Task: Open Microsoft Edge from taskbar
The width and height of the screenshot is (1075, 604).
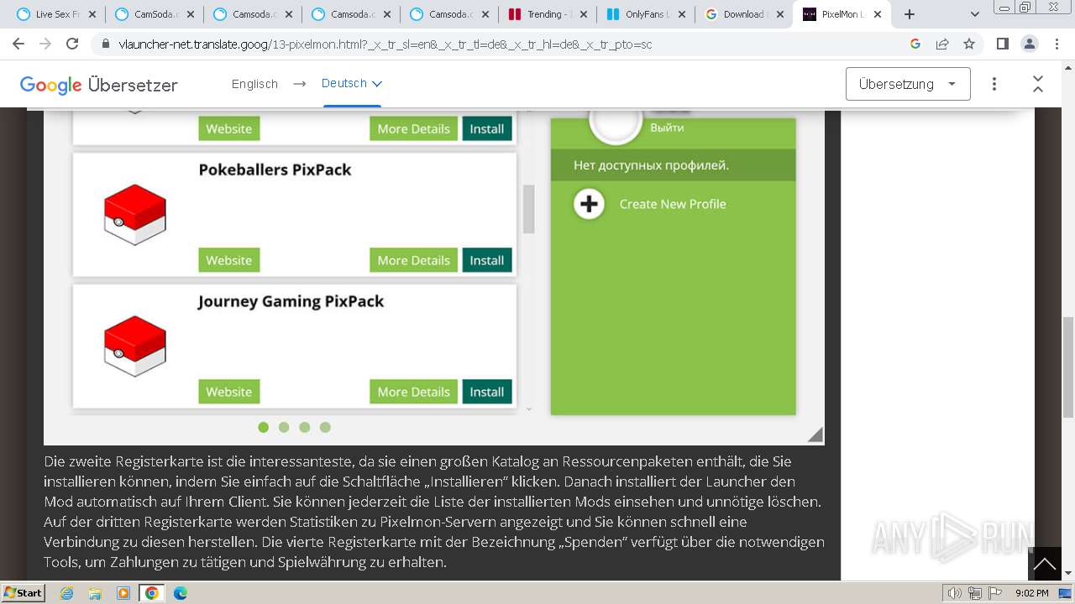Action: [x=181, y=593]
